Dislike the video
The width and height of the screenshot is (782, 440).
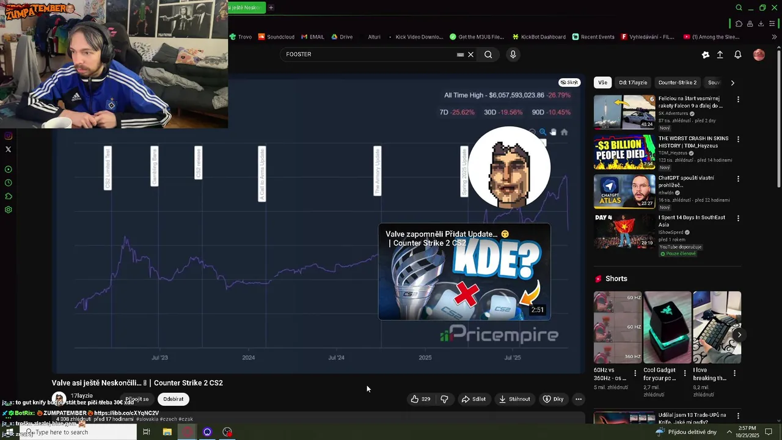click(x=444, y=399)
